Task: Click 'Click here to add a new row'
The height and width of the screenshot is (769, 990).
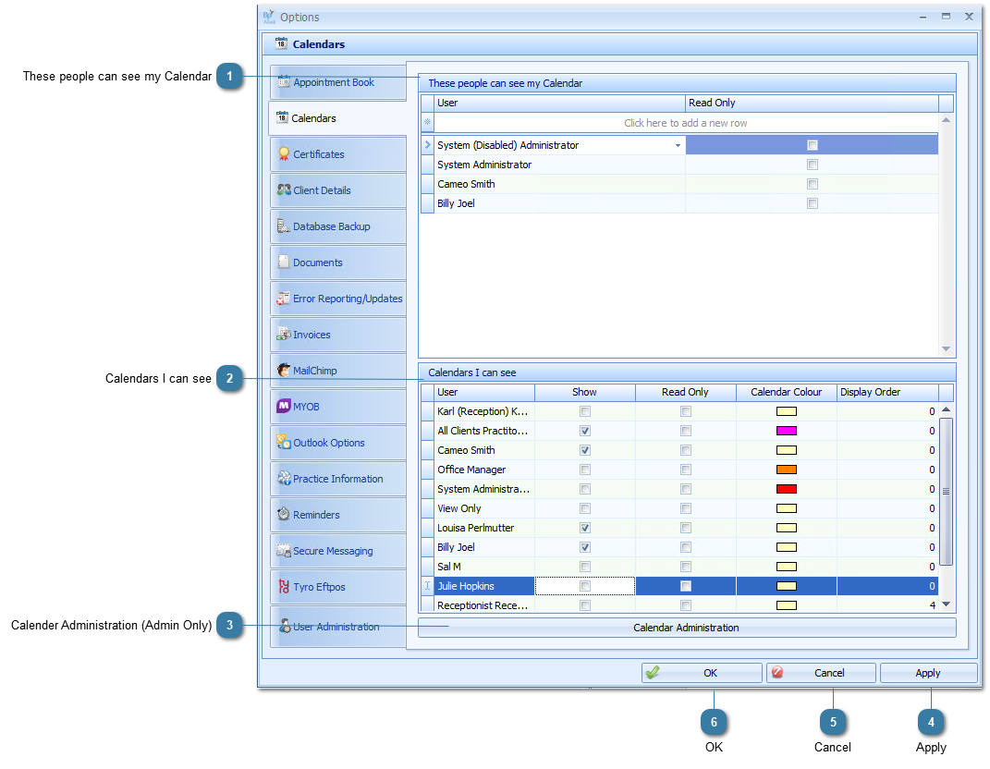Action: coord(686,123)
